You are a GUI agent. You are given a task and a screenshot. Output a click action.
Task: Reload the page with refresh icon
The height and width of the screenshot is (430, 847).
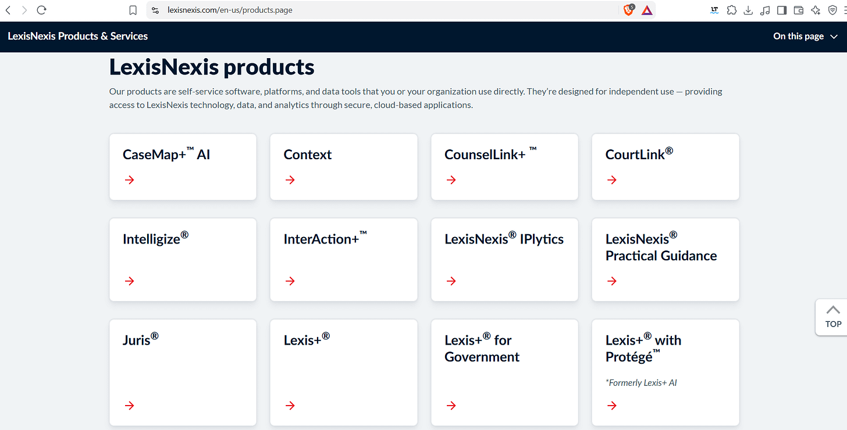pyautogui.click(x=41, y=10)
